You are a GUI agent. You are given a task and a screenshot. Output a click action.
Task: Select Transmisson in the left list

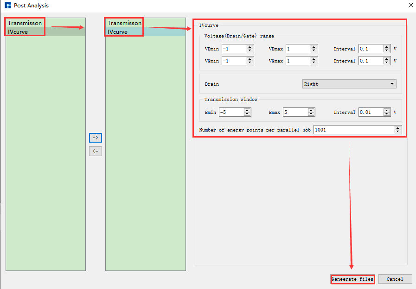25,23
